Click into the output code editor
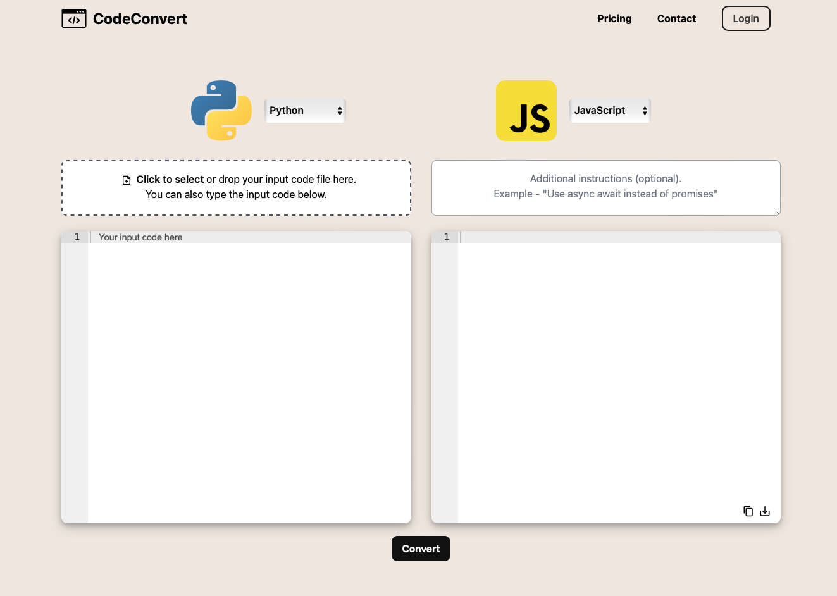The width and height of the screenshot is (837, 596). click(x=619, y=377)
